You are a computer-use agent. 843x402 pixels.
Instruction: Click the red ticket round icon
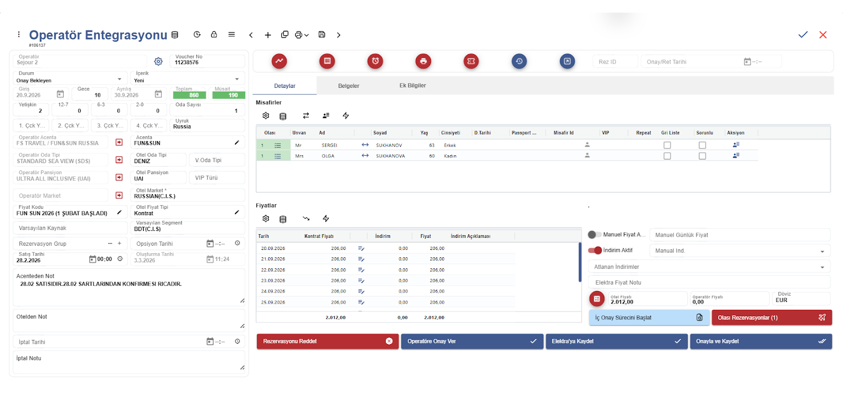point(471,61)
